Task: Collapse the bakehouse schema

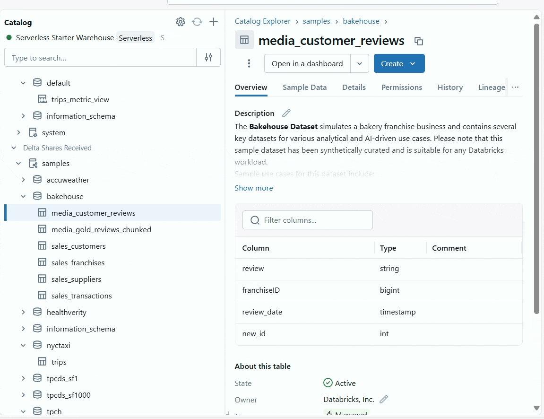Action: click(x=23, y=196)
